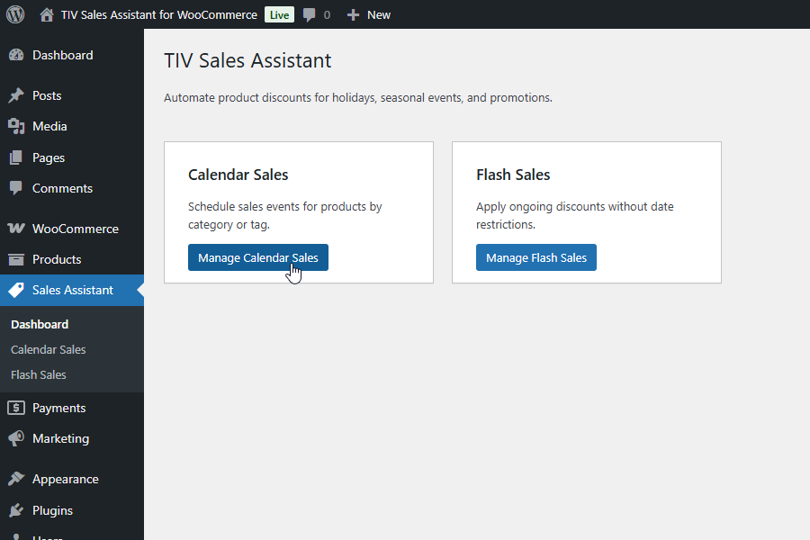
Task: Click the Plugins sidebar icon
Action: [x=18, y=510]
